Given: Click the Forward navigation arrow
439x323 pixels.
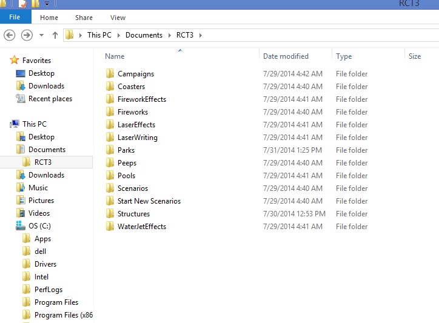Looking at the screenshot, I should pos(26,35).
